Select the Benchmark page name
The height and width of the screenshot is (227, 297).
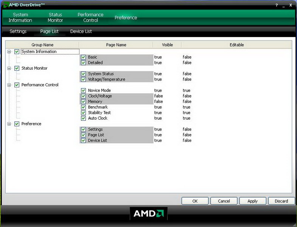98,107
